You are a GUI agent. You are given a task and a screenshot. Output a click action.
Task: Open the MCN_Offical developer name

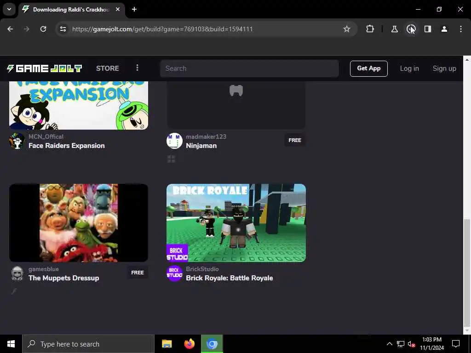[46, 137]
